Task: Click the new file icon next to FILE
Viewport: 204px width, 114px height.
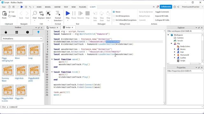Action: (x=9, y=7)
